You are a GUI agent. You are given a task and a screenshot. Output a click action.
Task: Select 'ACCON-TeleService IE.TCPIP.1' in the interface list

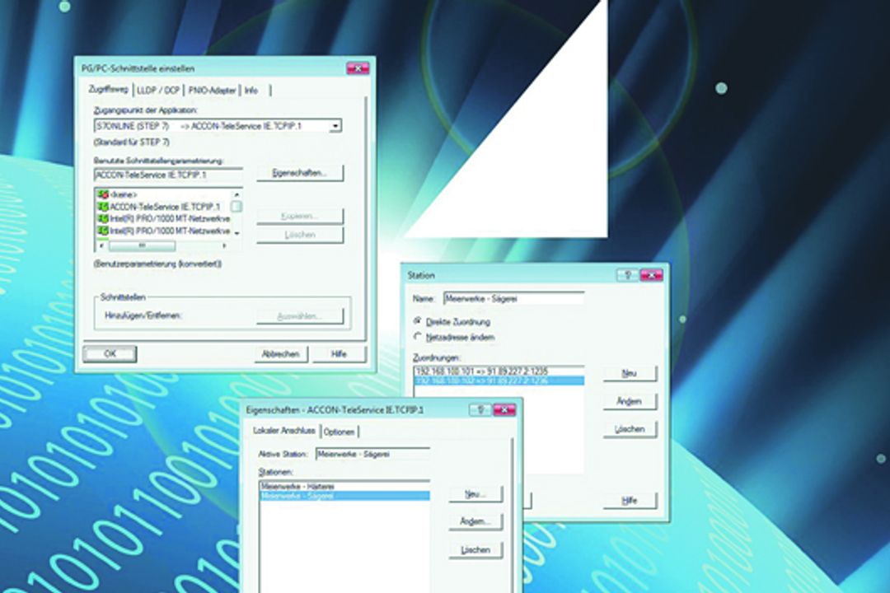point(165,207)
